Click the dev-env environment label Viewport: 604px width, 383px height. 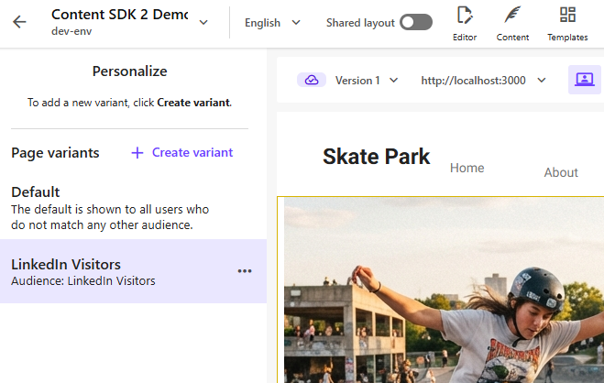pyautogui.click(x=71, y=31)
